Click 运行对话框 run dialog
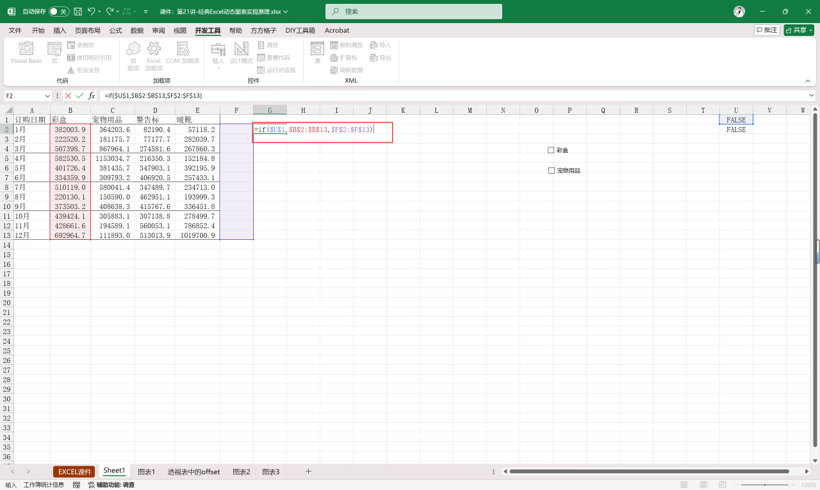 click(x=276, y=70)
